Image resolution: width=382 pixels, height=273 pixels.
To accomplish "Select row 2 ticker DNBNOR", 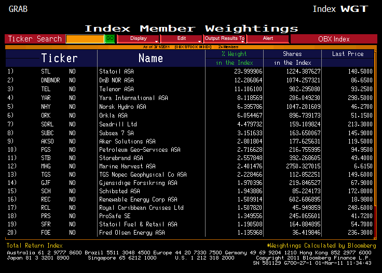I will (50, 80).
